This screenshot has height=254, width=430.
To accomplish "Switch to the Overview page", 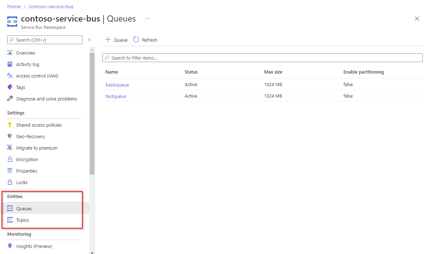I will click(x=25, y=53).
